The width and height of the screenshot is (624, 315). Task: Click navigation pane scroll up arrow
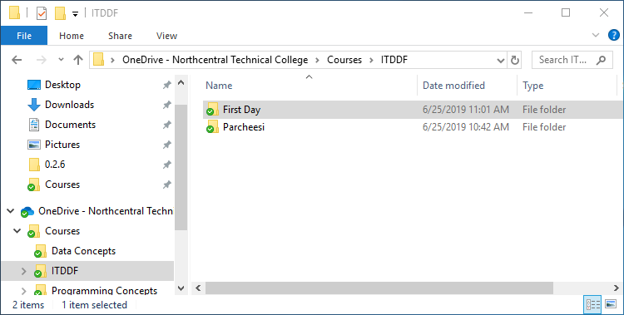pos(181,83)
